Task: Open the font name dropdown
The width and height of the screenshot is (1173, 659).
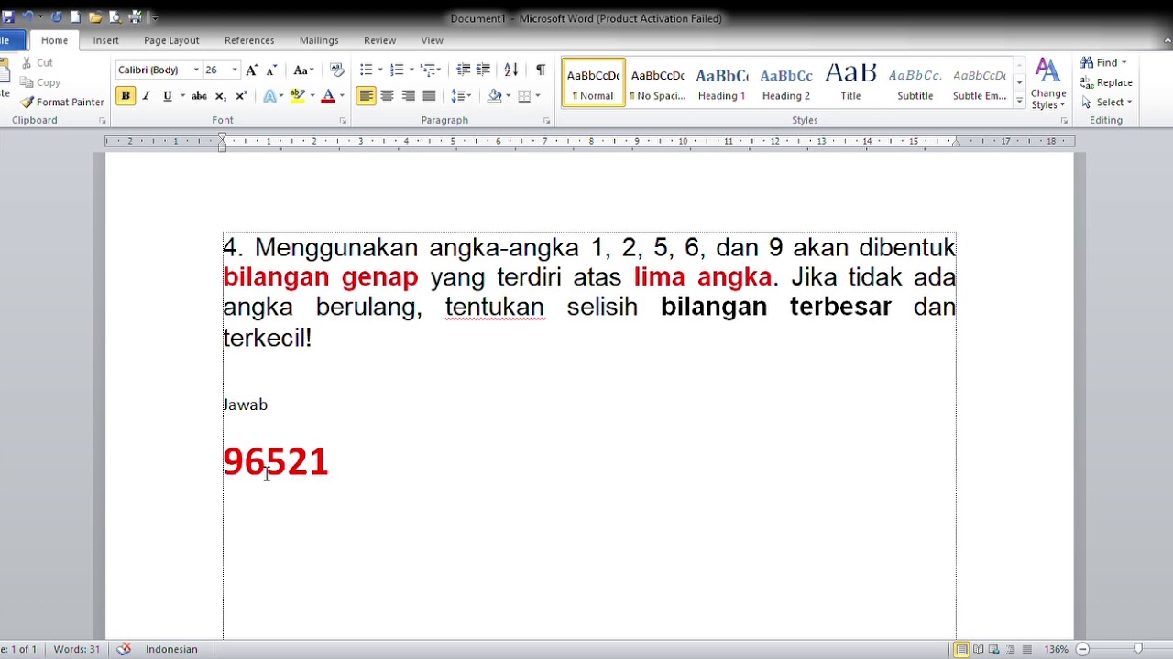Action: 195,70
